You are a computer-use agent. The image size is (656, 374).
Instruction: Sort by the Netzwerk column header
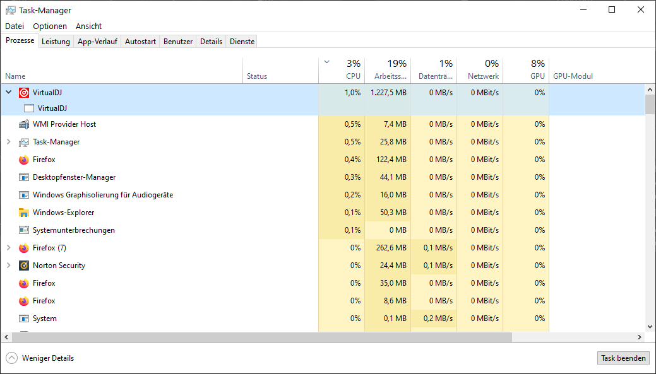tap(480, 70)
